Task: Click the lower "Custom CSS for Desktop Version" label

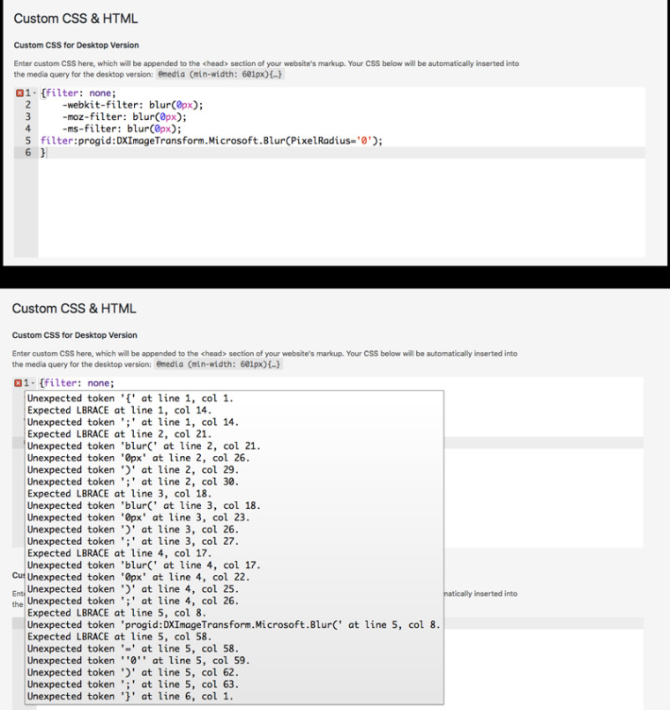Action: click(74, 335)
